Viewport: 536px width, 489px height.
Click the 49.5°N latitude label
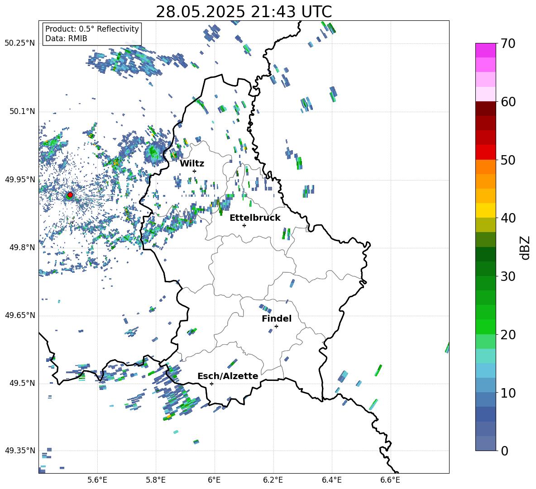pyautogui.click(x=23, y=383)
